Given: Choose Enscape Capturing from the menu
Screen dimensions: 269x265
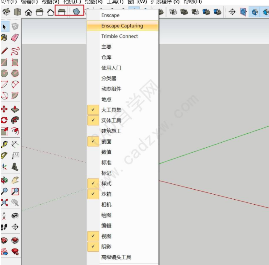Looking at the screenshot, I should tap(122, 26).
